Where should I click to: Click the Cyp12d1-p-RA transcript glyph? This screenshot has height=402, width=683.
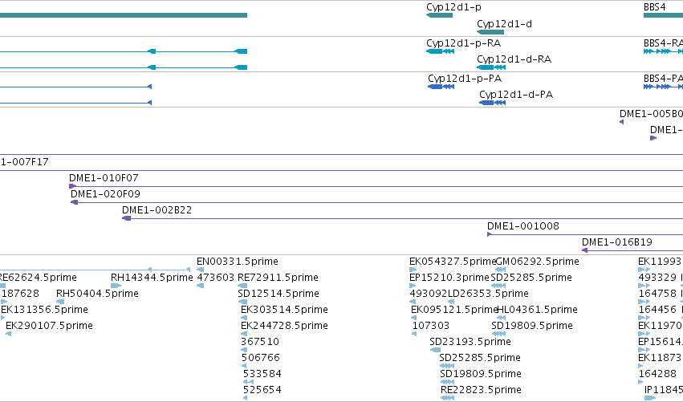click(440, 51)
